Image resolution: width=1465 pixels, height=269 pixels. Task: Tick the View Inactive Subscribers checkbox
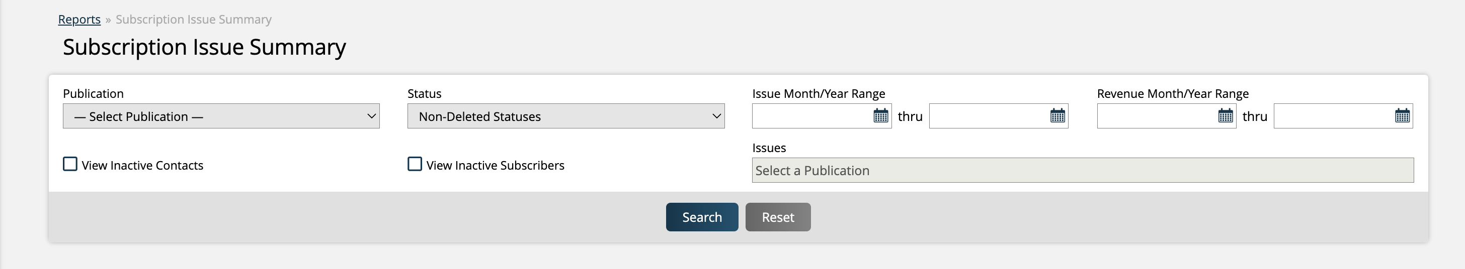pyautogui.click(x=415, y=165)
